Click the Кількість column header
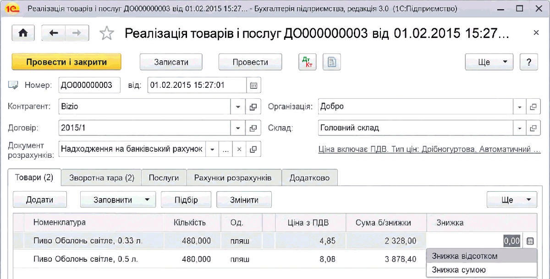The width and height of the screenshot is (550, 279). [x=192, y=223]
